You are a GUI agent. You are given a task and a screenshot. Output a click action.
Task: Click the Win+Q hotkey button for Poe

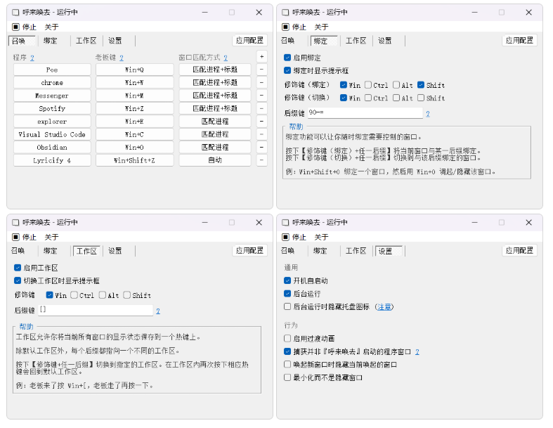click(134, 70)
